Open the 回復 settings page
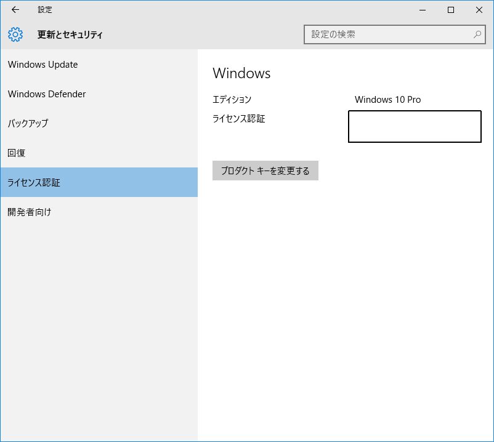Screen dimensions: 494x442 tap(17, 153)
